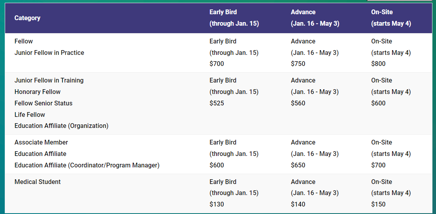Click the Junior Fellow in Training category
Screen dimensions: 436x214
pos(49,80)
